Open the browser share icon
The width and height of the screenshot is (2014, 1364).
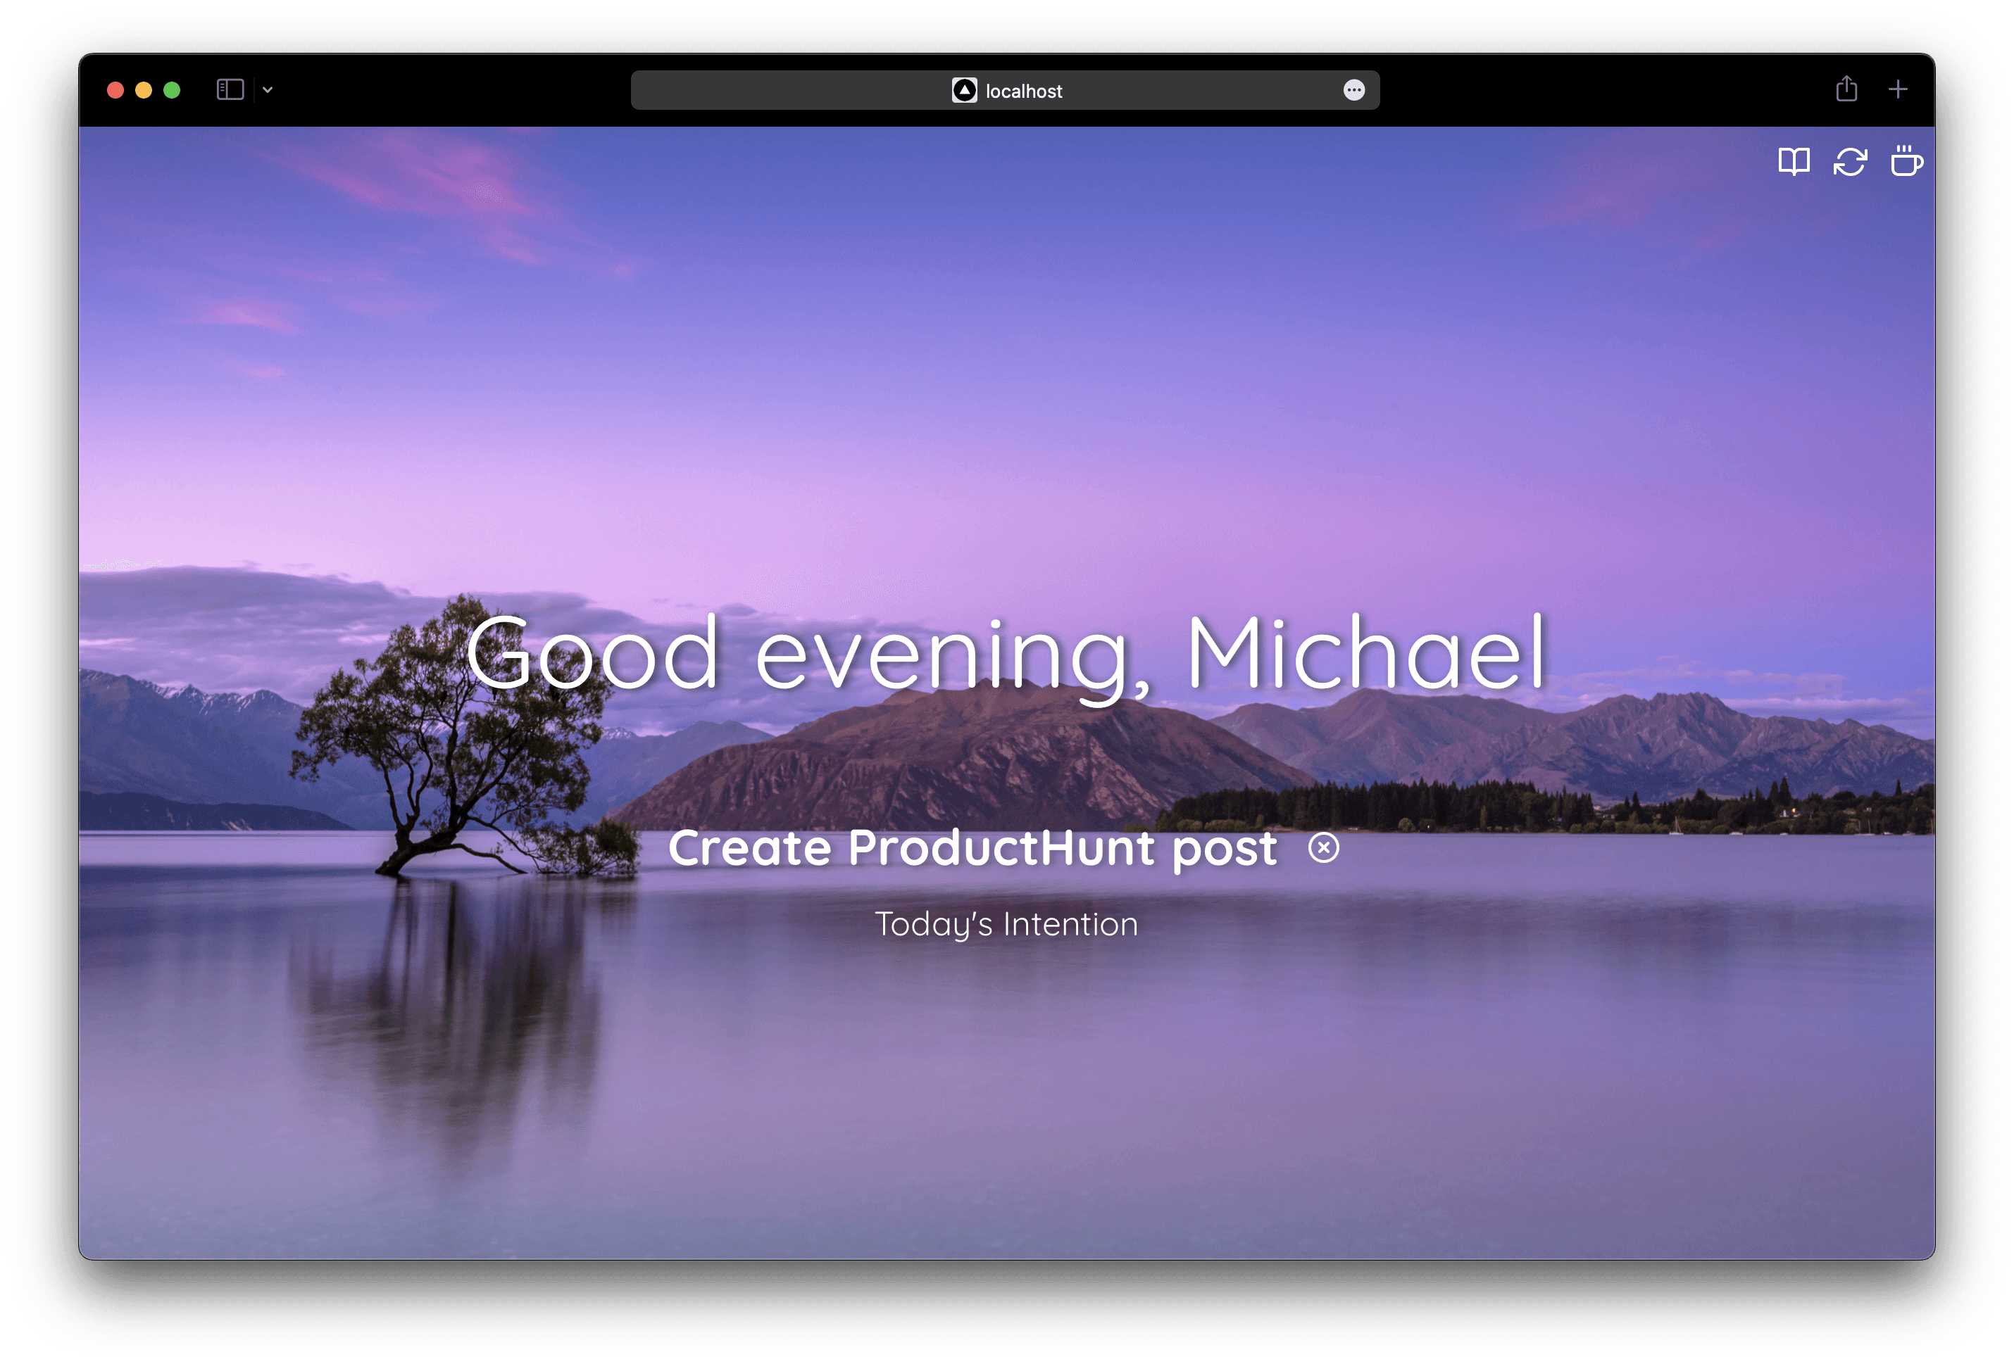tap(1846, 89)
